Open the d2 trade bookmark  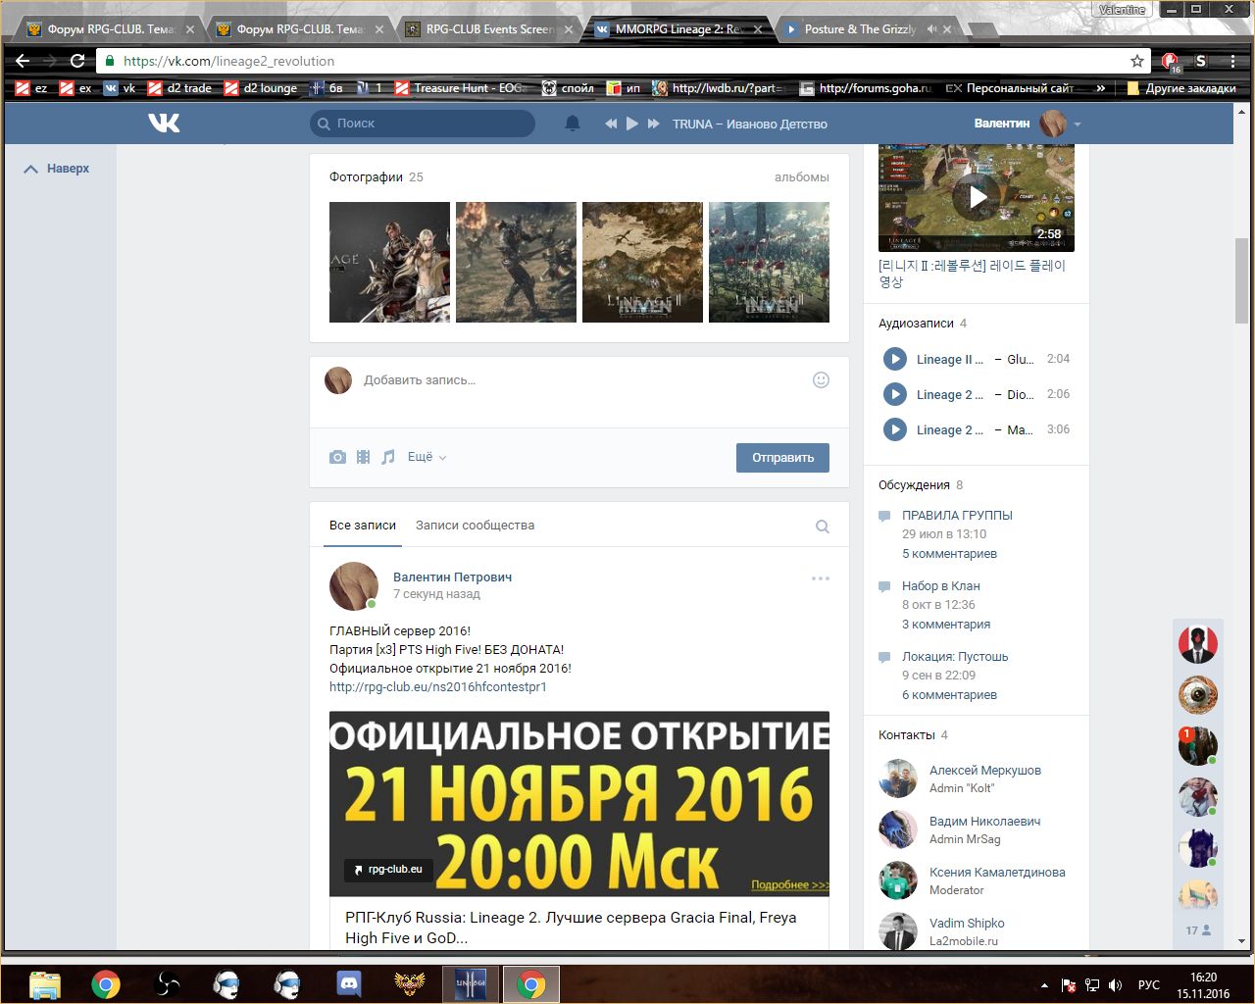[x=179, y=88]
